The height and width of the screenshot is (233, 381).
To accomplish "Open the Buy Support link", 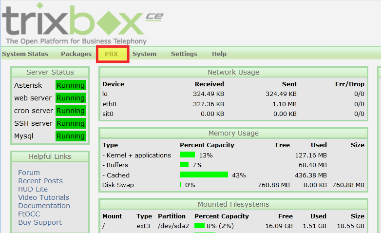I will (x=40, y=222).
